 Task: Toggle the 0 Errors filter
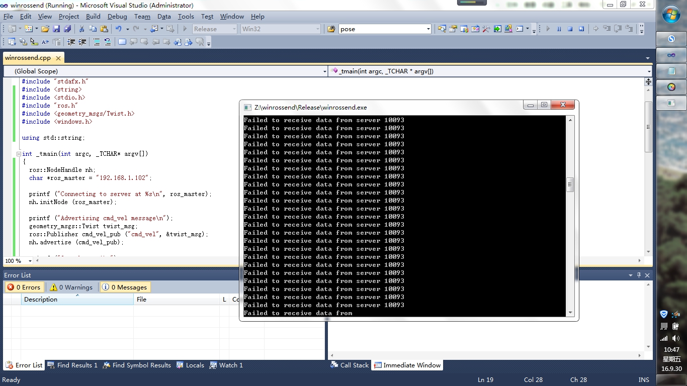[24, 287]
